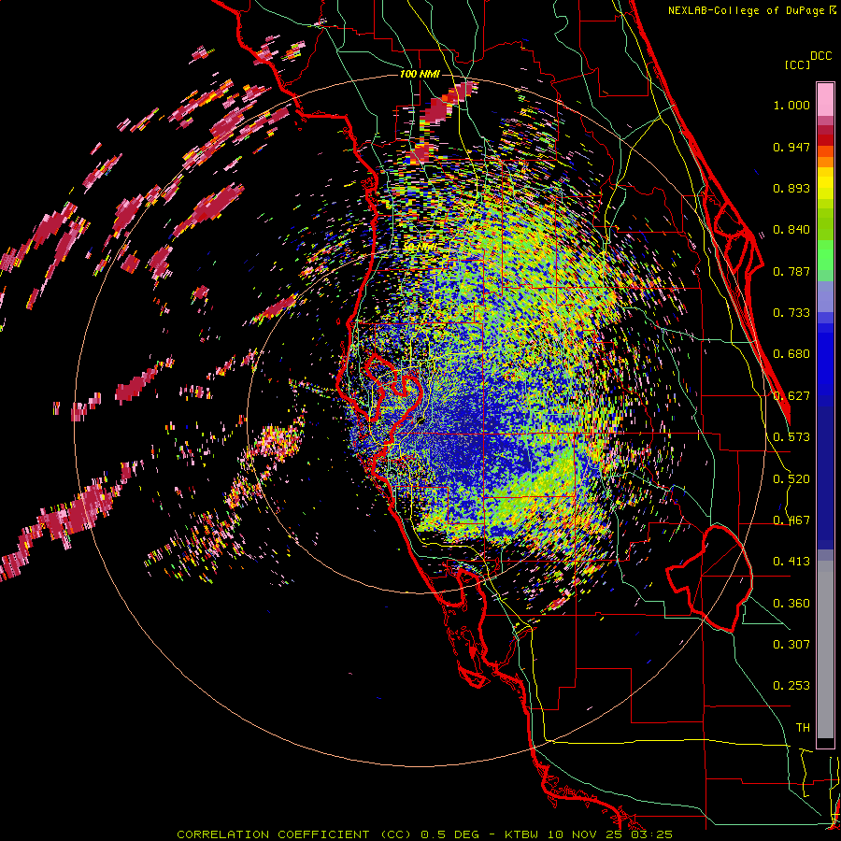Click the 0.947 scale value
Image resolution: width=841 pixels, height=841 pixels.
[791, 147]
